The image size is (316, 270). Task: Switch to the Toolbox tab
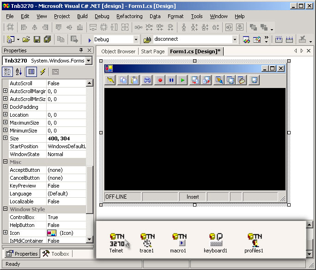tap(56, 254)
